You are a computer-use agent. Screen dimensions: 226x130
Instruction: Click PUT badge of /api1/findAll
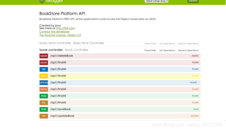click(44, 103)
